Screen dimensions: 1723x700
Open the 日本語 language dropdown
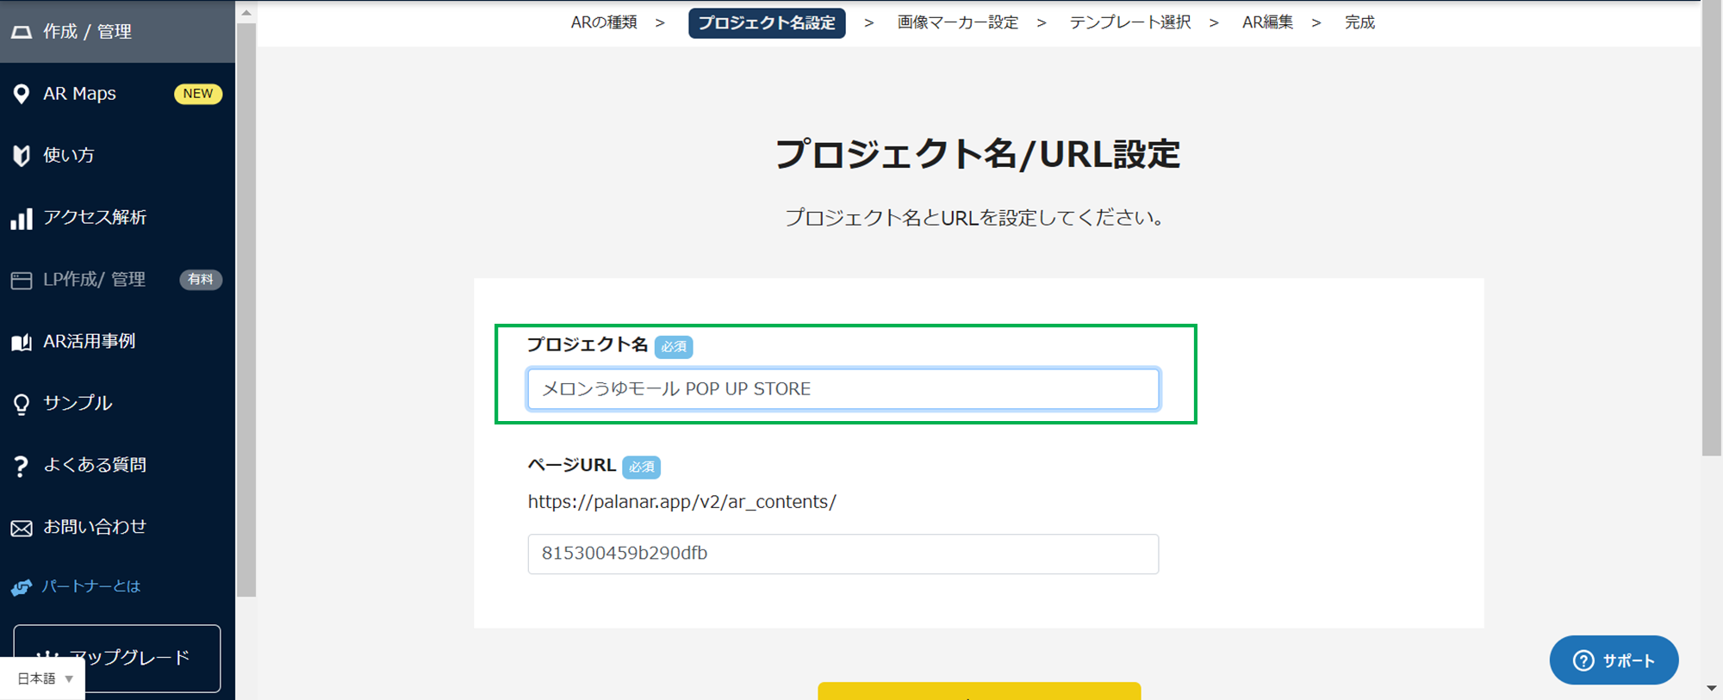(43, 678)
